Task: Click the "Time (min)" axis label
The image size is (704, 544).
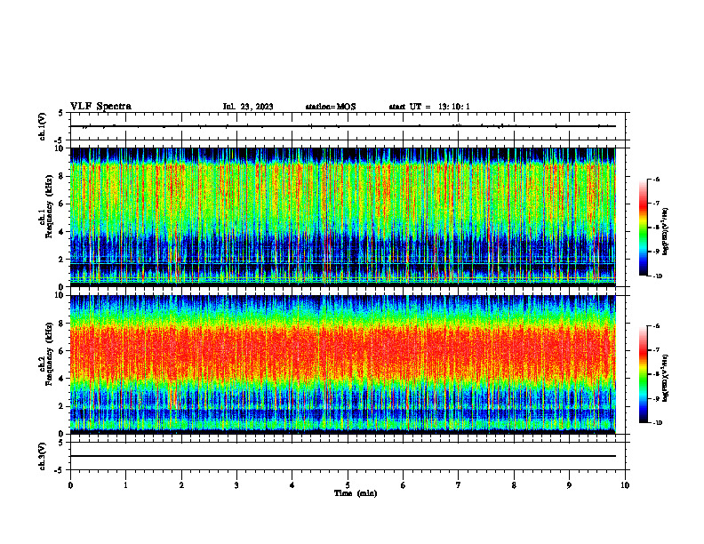Action: tap(356, 493)
